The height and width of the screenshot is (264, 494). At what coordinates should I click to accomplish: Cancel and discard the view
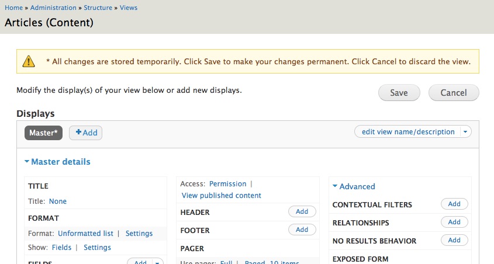[454, 92]
